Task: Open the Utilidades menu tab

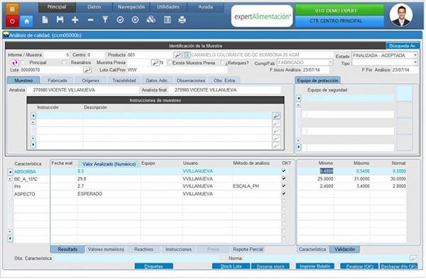Action: [168, 7]
